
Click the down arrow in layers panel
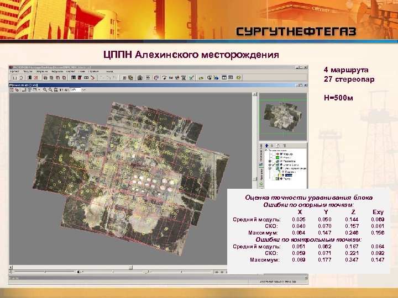click(272, 146)
